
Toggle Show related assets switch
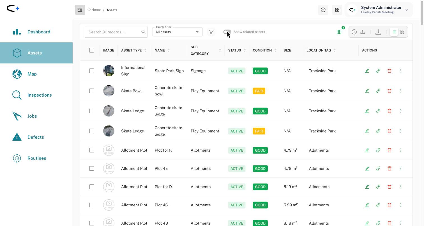227,32
